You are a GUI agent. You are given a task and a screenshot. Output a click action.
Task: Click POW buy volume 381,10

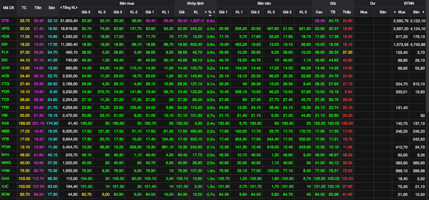(x=168, y=147)
